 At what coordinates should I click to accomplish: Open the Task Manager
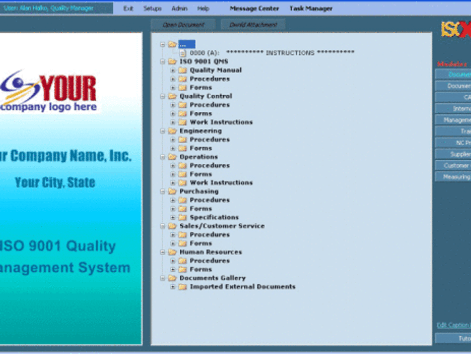(311, 8)
